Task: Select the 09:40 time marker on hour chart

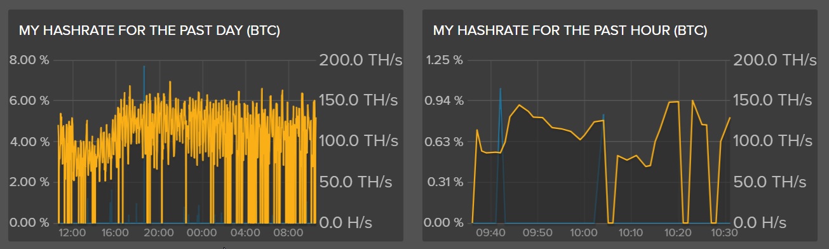Action: tap(490, 233)
